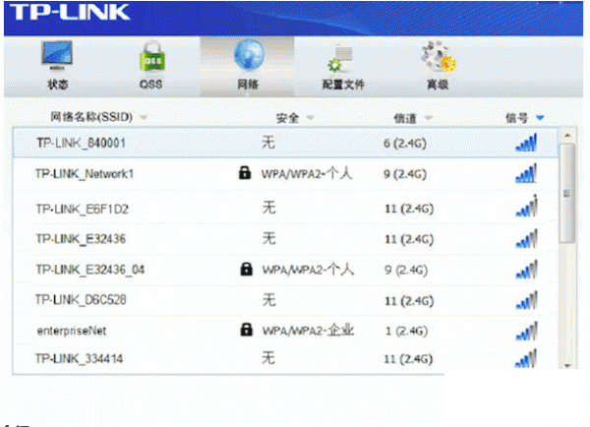
Task: Click the 安全 column header text
Action: [x=287, y=118]
